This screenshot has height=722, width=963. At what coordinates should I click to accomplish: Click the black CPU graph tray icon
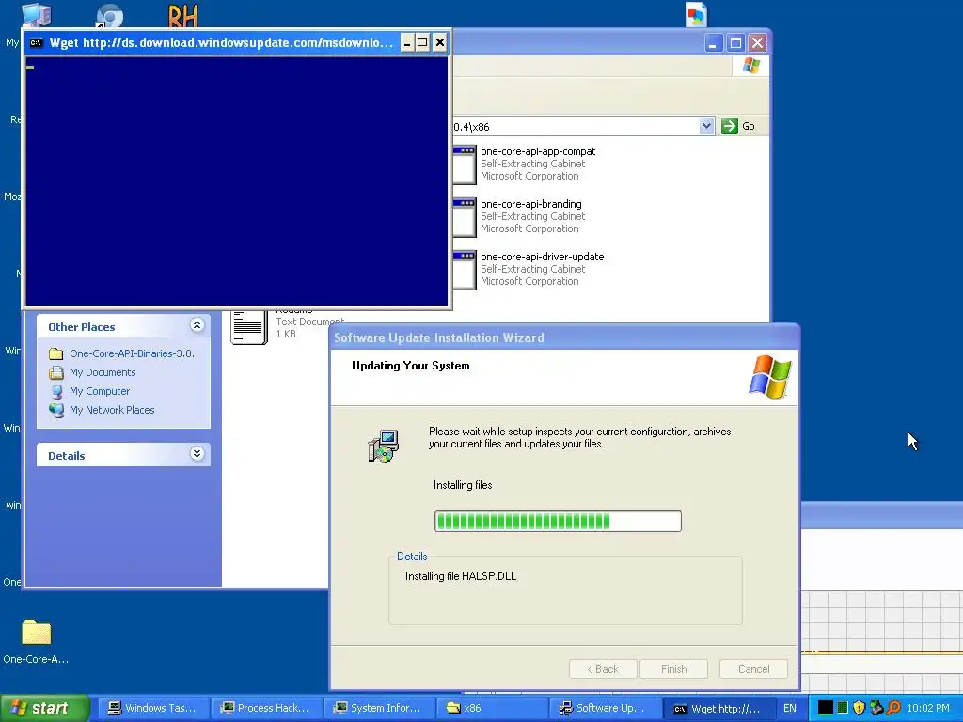coord(826,708)
